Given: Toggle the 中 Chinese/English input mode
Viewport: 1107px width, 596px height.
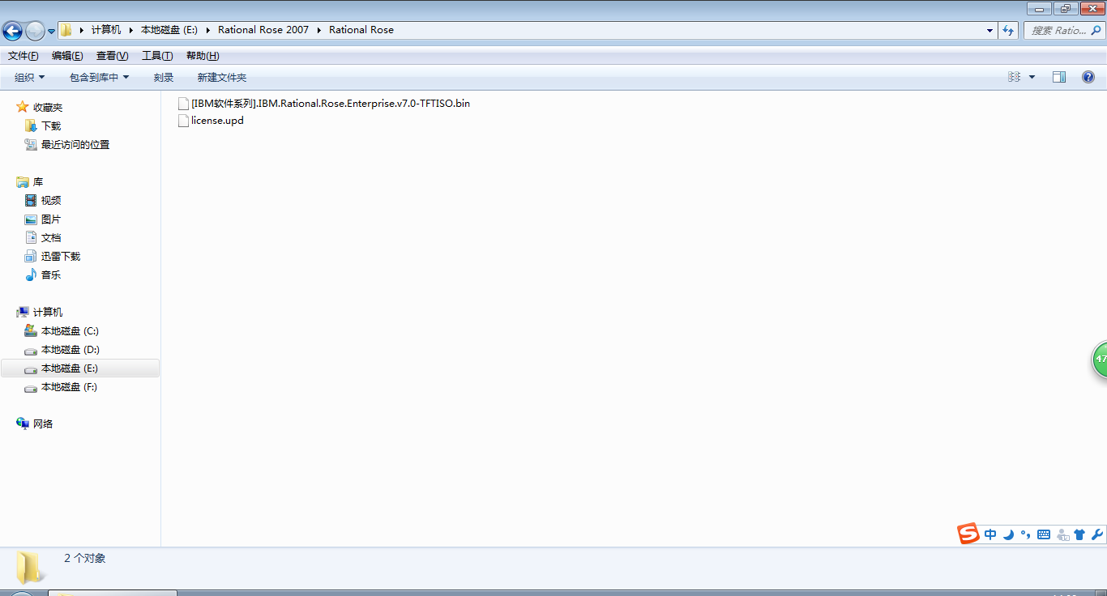Looking at the screenshot, I should (990, 534).
